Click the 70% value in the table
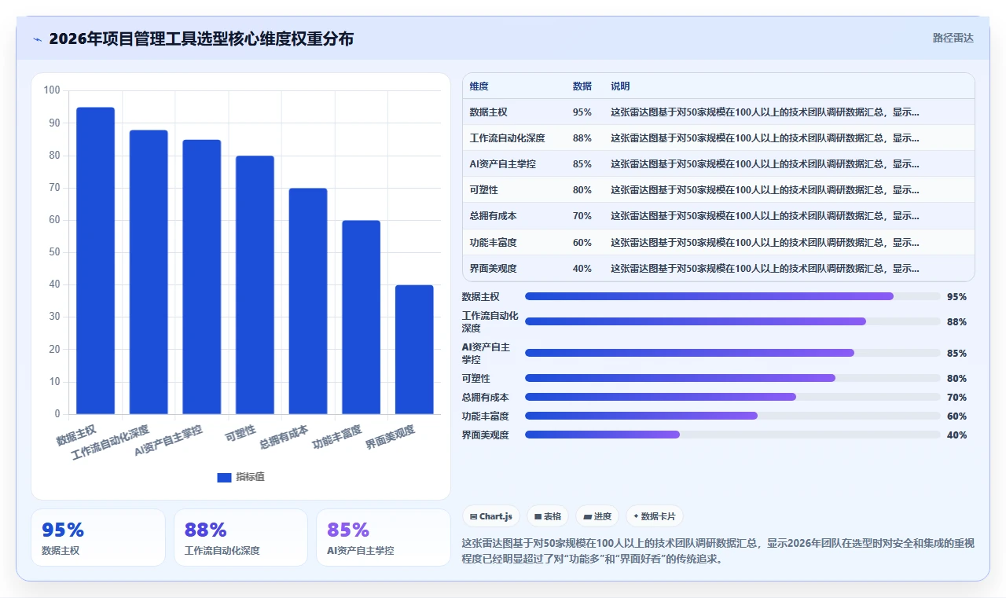The width and height of the screenshot is (1006, 598). [x=582, y=216]
